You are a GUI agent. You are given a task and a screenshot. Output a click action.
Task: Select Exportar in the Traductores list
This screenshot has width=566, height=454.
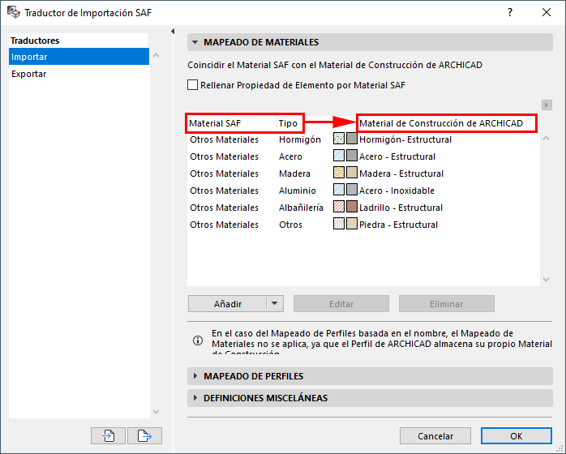(79, 74)
